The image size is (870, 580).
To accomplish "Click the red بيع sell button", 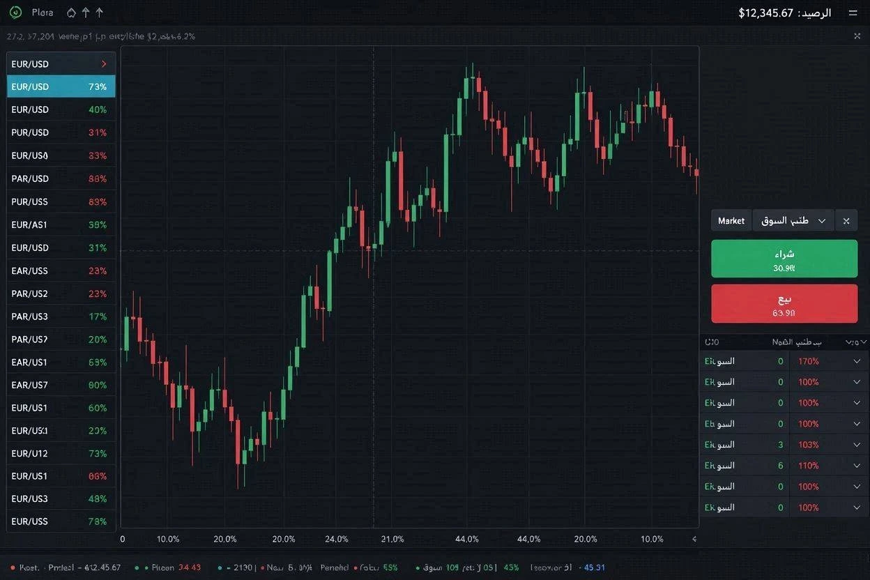I will (x=784, y=304).
